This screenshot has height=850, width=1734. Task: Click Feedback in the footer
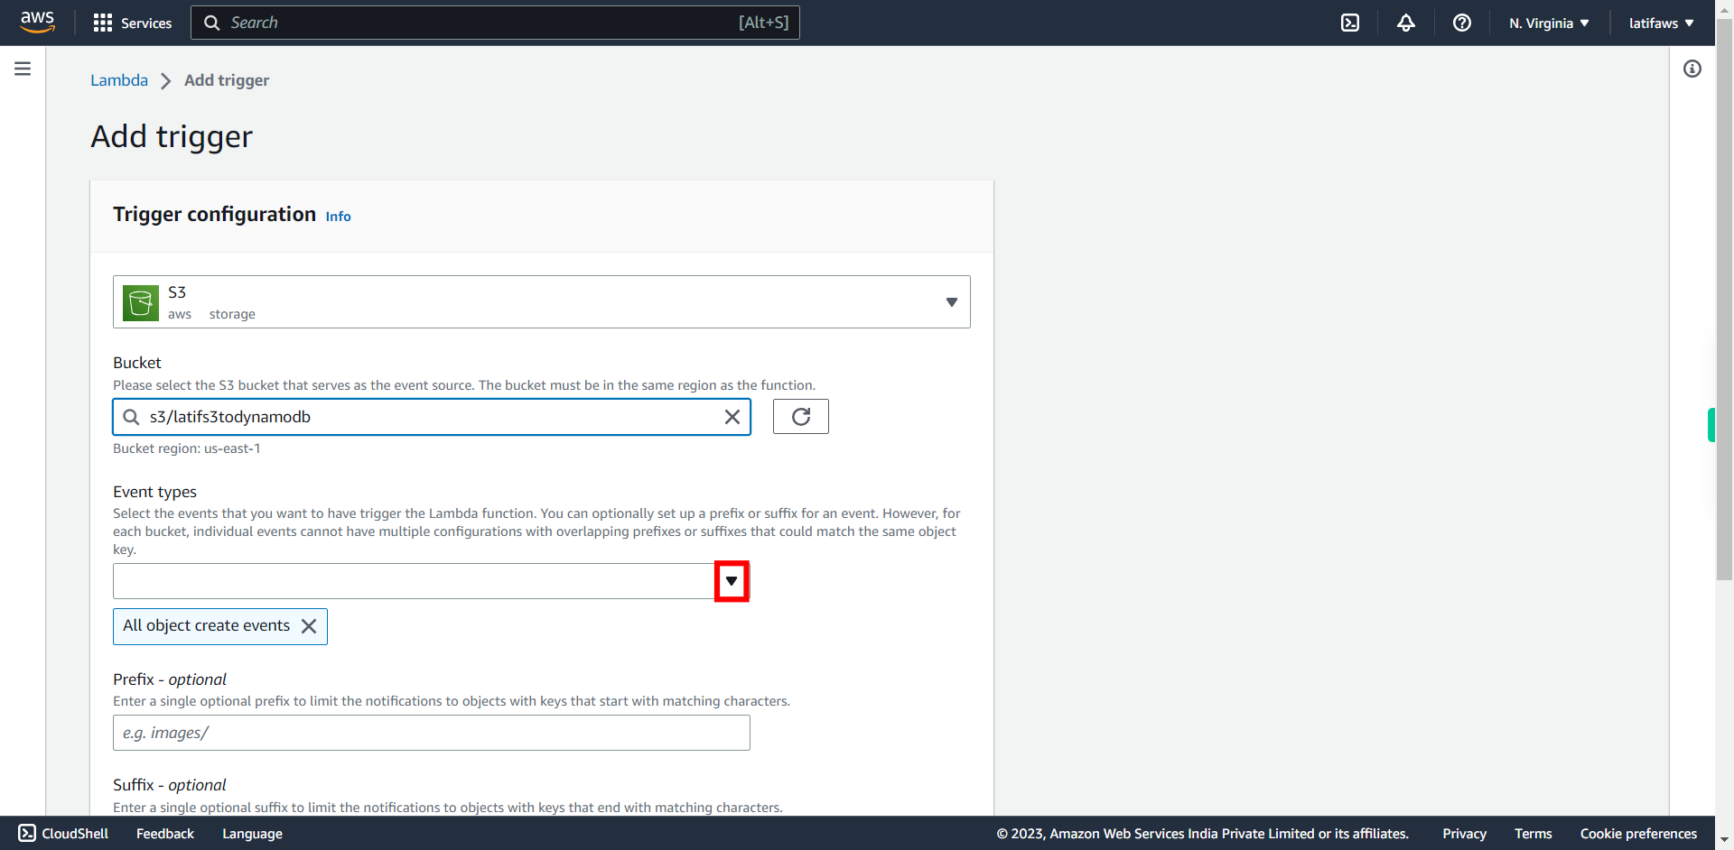pos(165,834)
